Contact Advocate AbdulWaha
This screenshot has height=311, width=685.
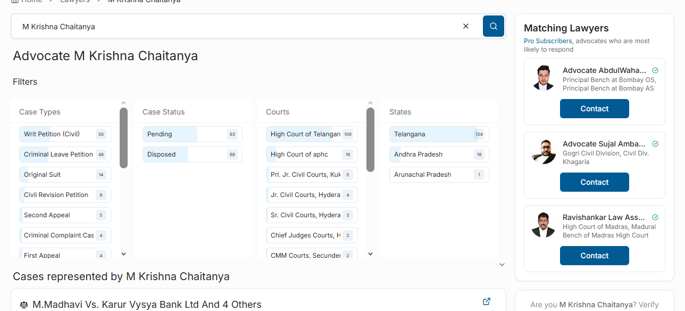(x=594, y=109)
